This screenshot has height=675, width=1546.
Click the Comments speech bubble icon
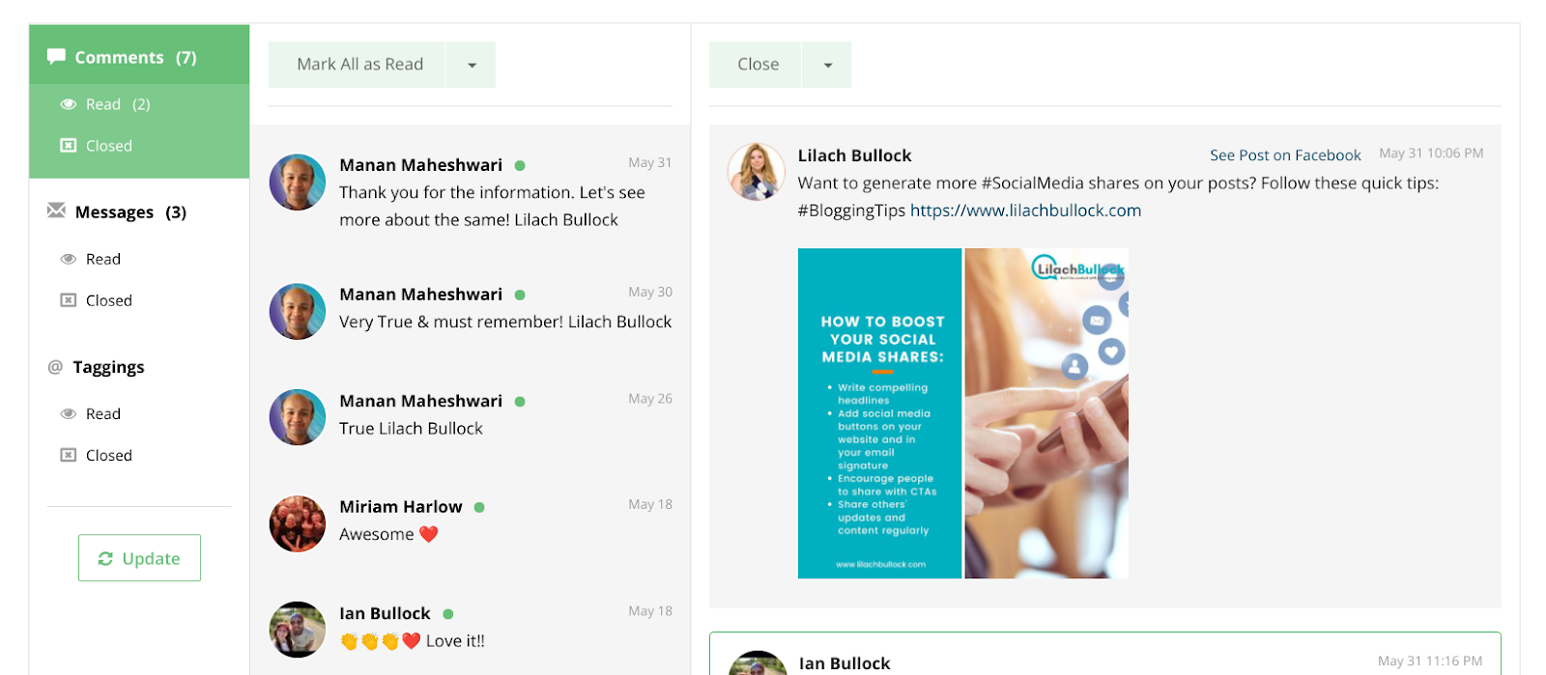(x=56, y=56)
